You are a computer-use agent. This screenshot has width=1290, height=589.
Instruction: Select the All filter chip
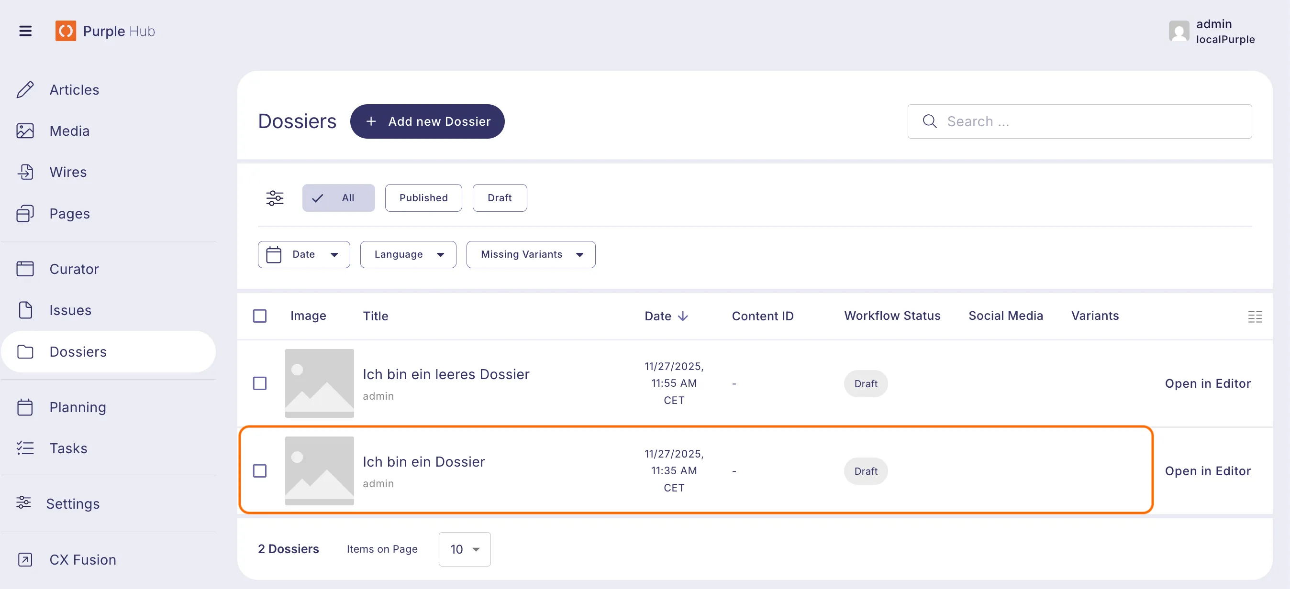pyautogui.click(x=338, y=197)
